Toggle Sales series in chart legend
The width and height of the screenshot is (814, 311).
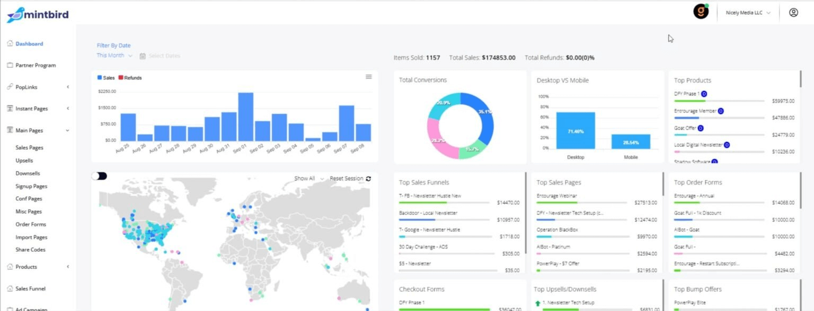point(106,78)
